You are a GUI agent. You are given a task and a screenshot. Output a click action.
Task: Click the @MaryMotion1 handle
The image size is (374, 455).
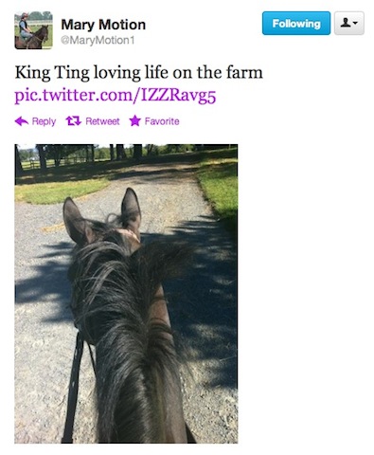tap(98, 41)
